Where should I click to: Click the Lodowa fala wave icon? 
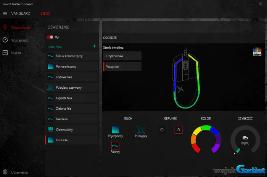click(50, 77)
